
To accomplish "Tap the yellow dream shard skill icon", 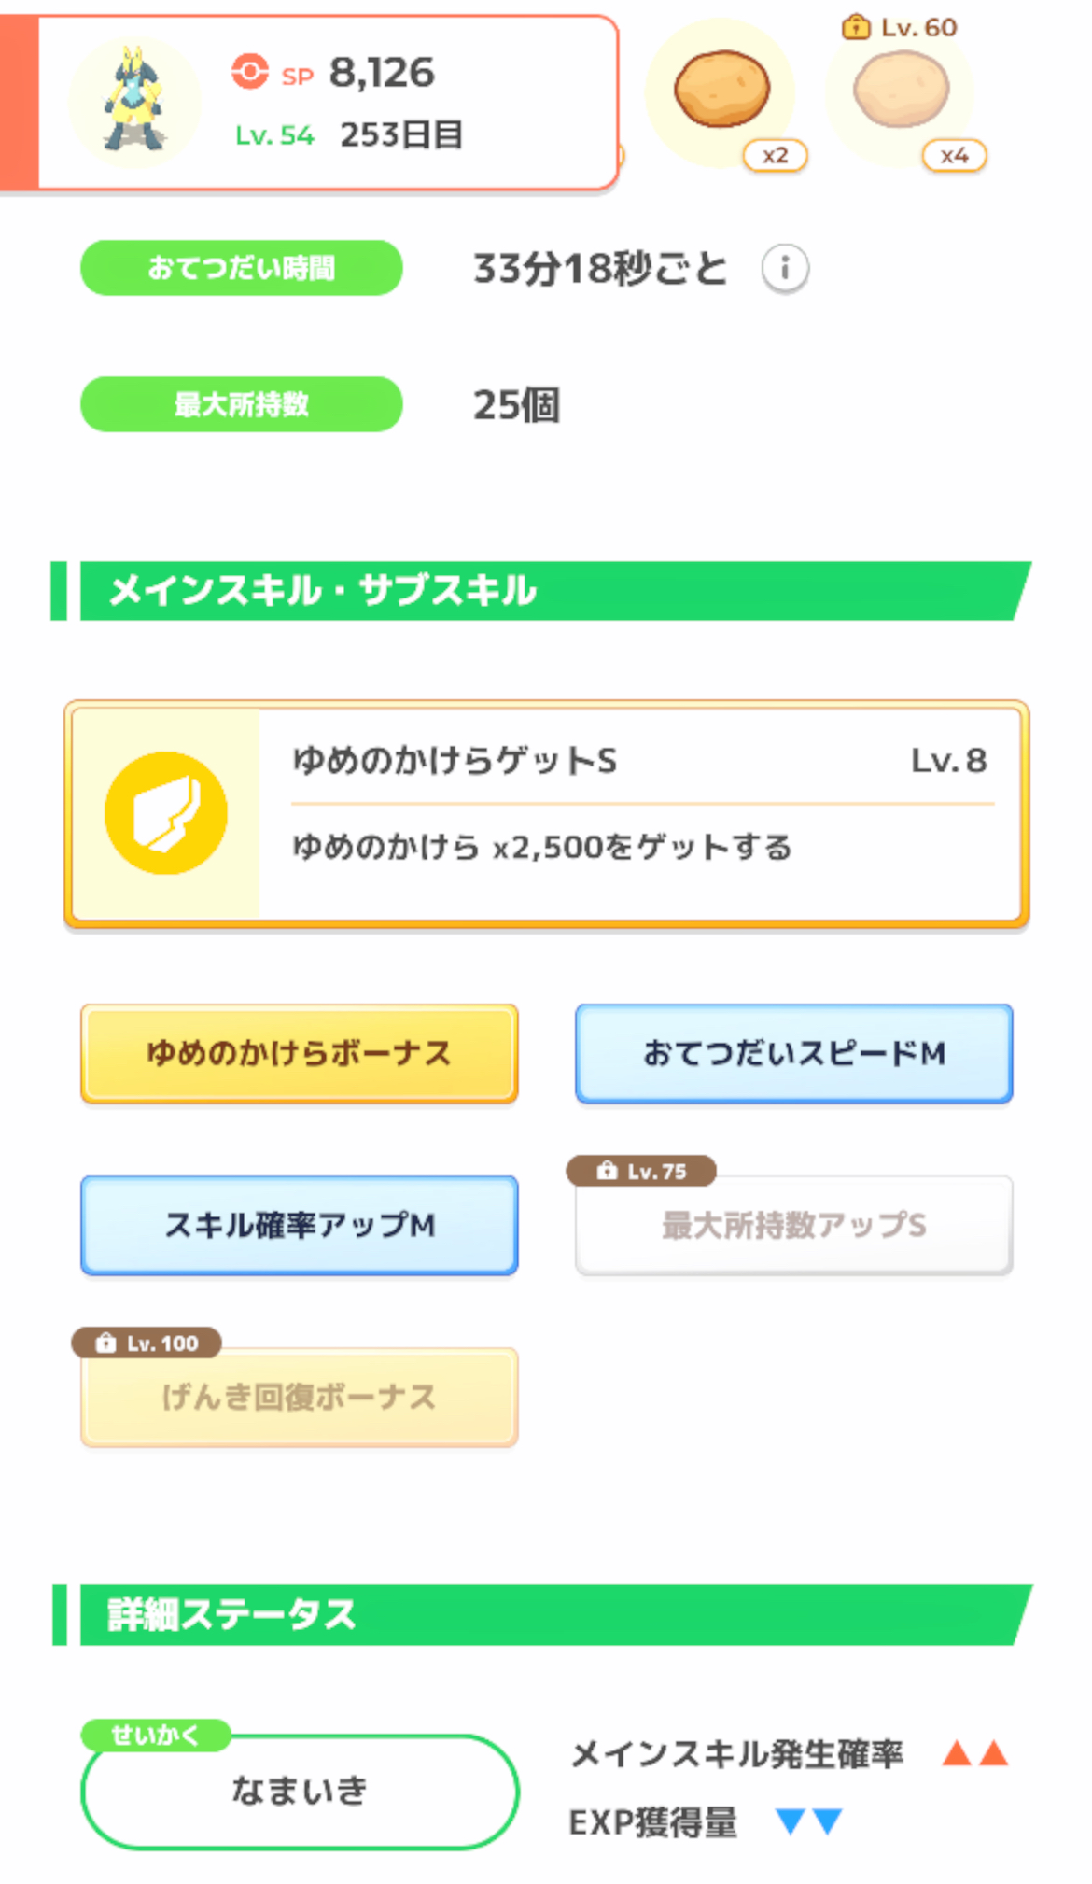I will click(166, 812).
